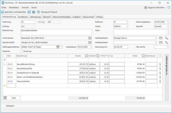Open the Bearbeiten menu
The height and width of the screenshot is (113, 172).
click(14, 7)
